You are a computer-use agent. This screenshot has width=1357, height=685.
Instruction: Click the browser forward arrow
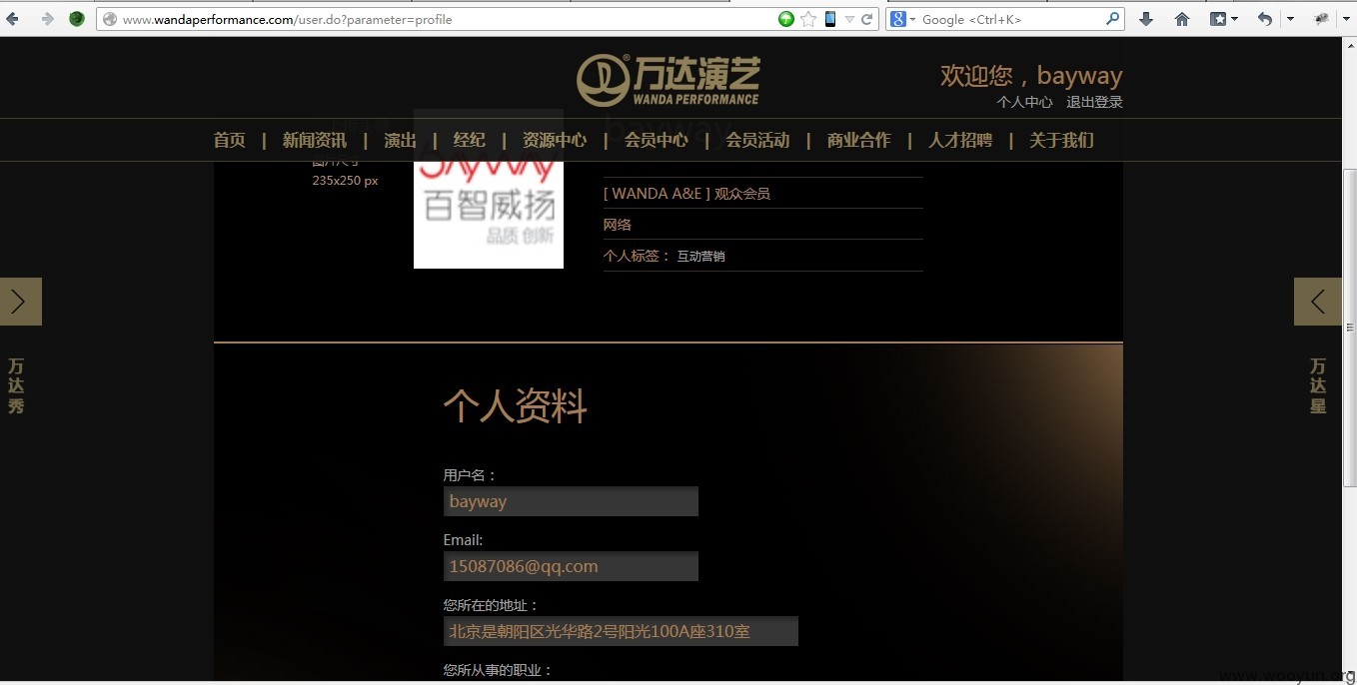pos(47,19)
